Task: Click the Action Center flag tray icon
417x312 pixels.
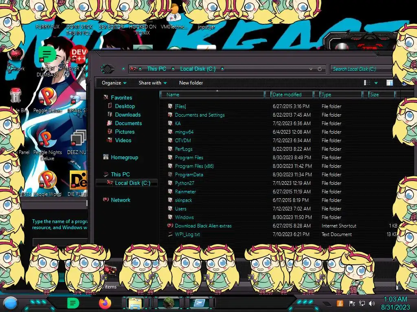Action: [x=352, y=303]
